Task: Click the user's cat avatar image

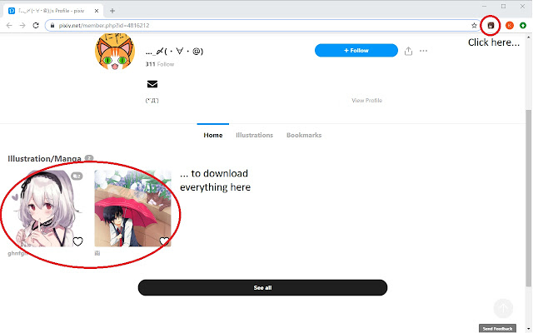Action: coord(115,52)
